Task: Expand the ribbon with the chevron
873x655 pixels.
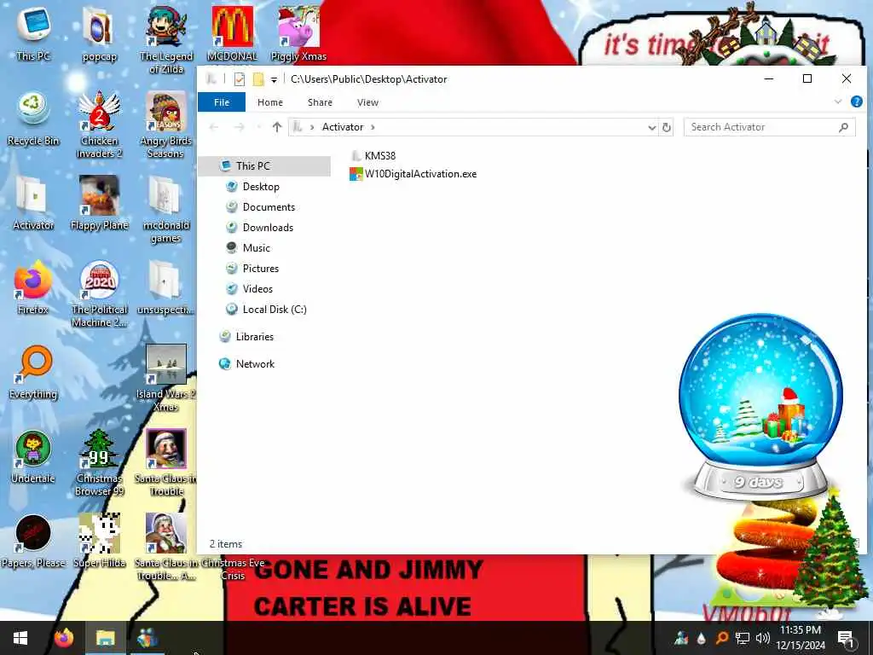Action: tap(838, 102)
